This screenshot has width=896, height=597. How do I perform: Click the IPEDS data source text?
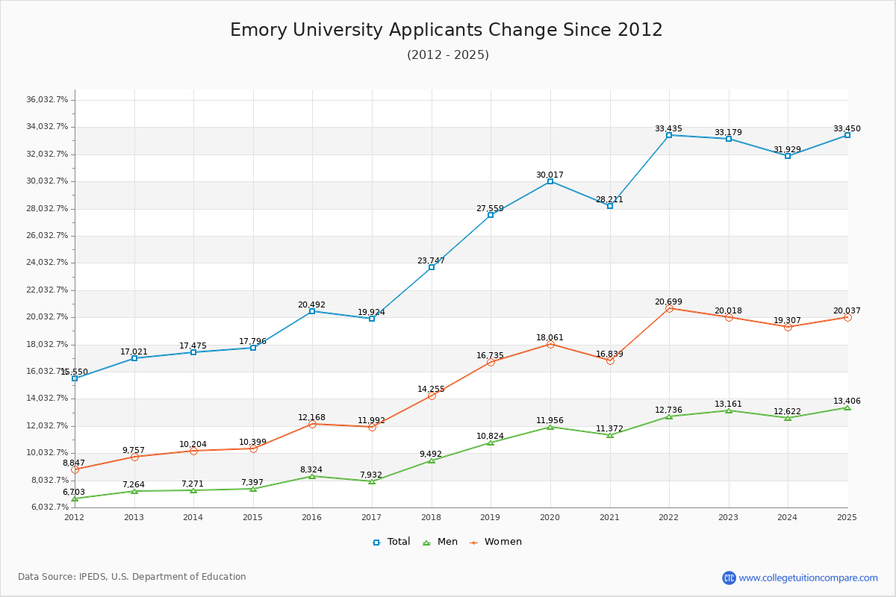[132, 577]
